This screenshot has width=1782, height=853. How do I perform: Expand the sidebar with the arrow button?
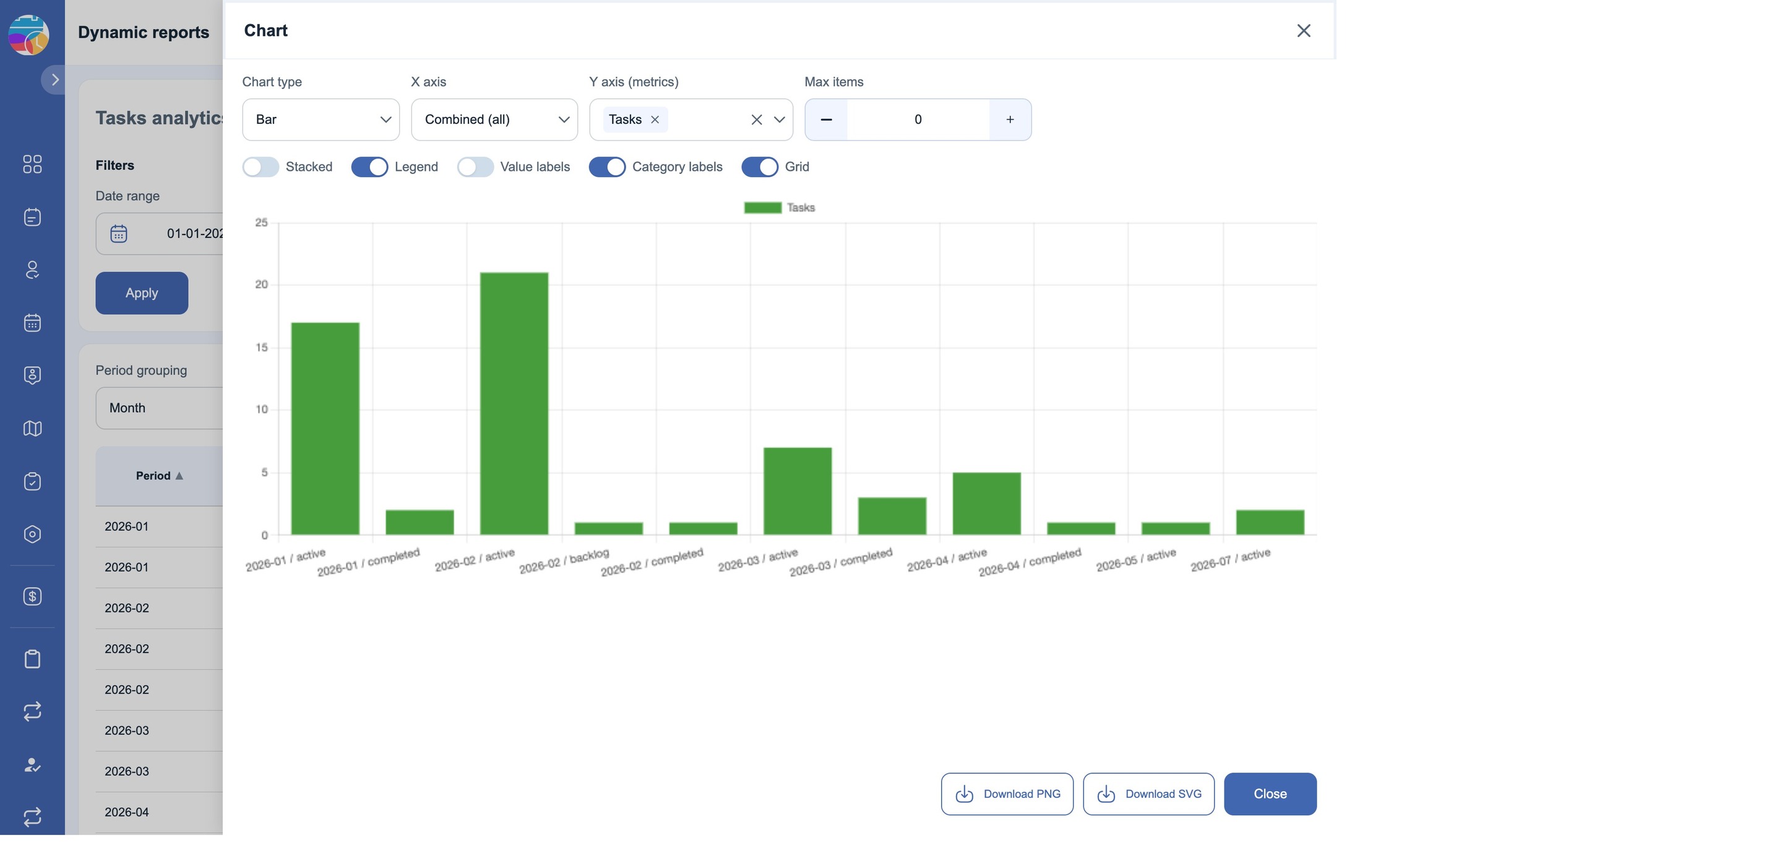(54, 80)
